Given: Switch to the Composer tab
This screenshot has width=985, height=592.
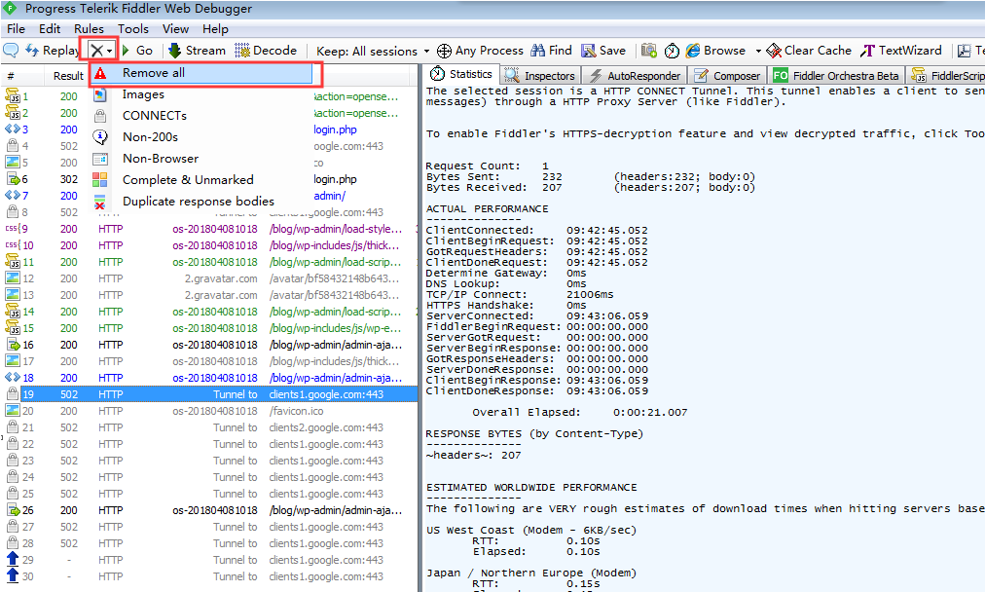Looking at the screenshot, I should [727, 75].
